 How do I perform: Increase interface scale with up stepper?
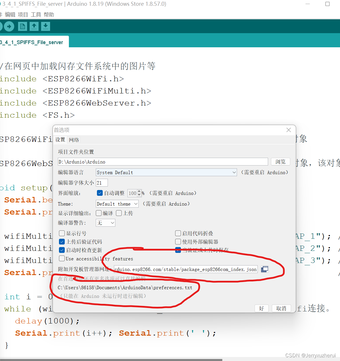(139, 191)
